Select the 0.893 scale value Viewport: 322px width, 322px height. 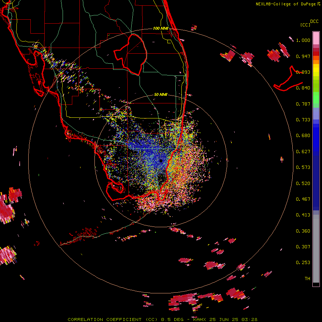303,72
